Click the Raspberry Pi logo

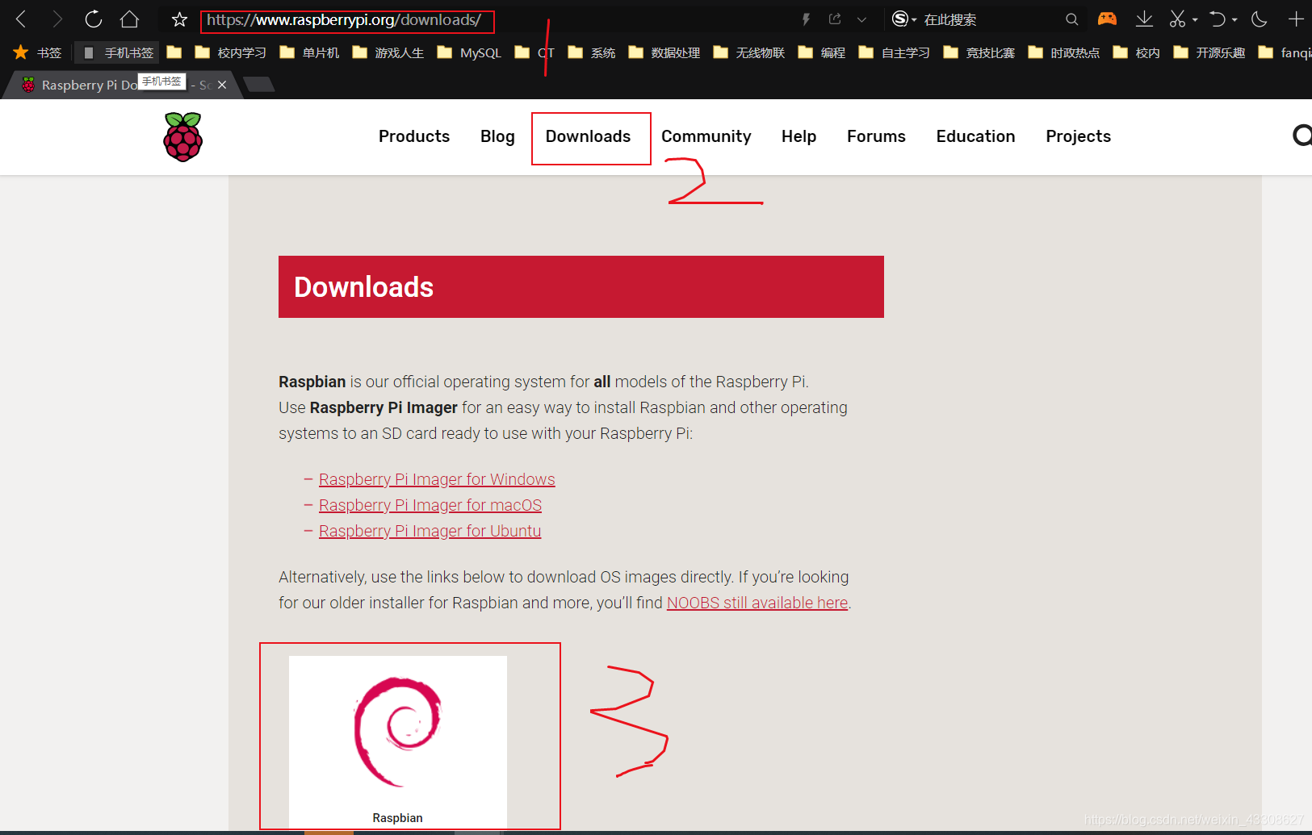coord(183,137)
